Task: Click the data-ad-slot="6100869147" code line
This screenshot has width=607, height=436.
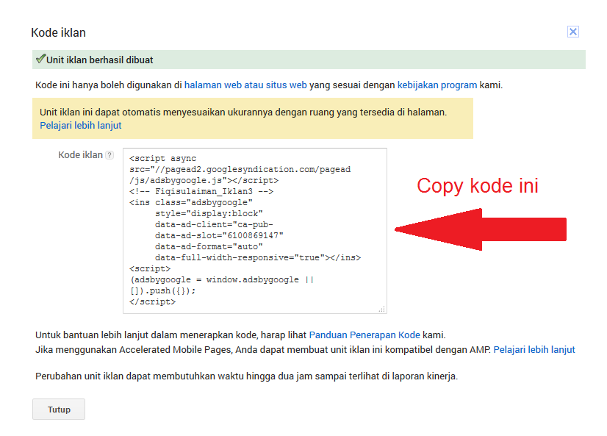Action: tap(219, 235)
